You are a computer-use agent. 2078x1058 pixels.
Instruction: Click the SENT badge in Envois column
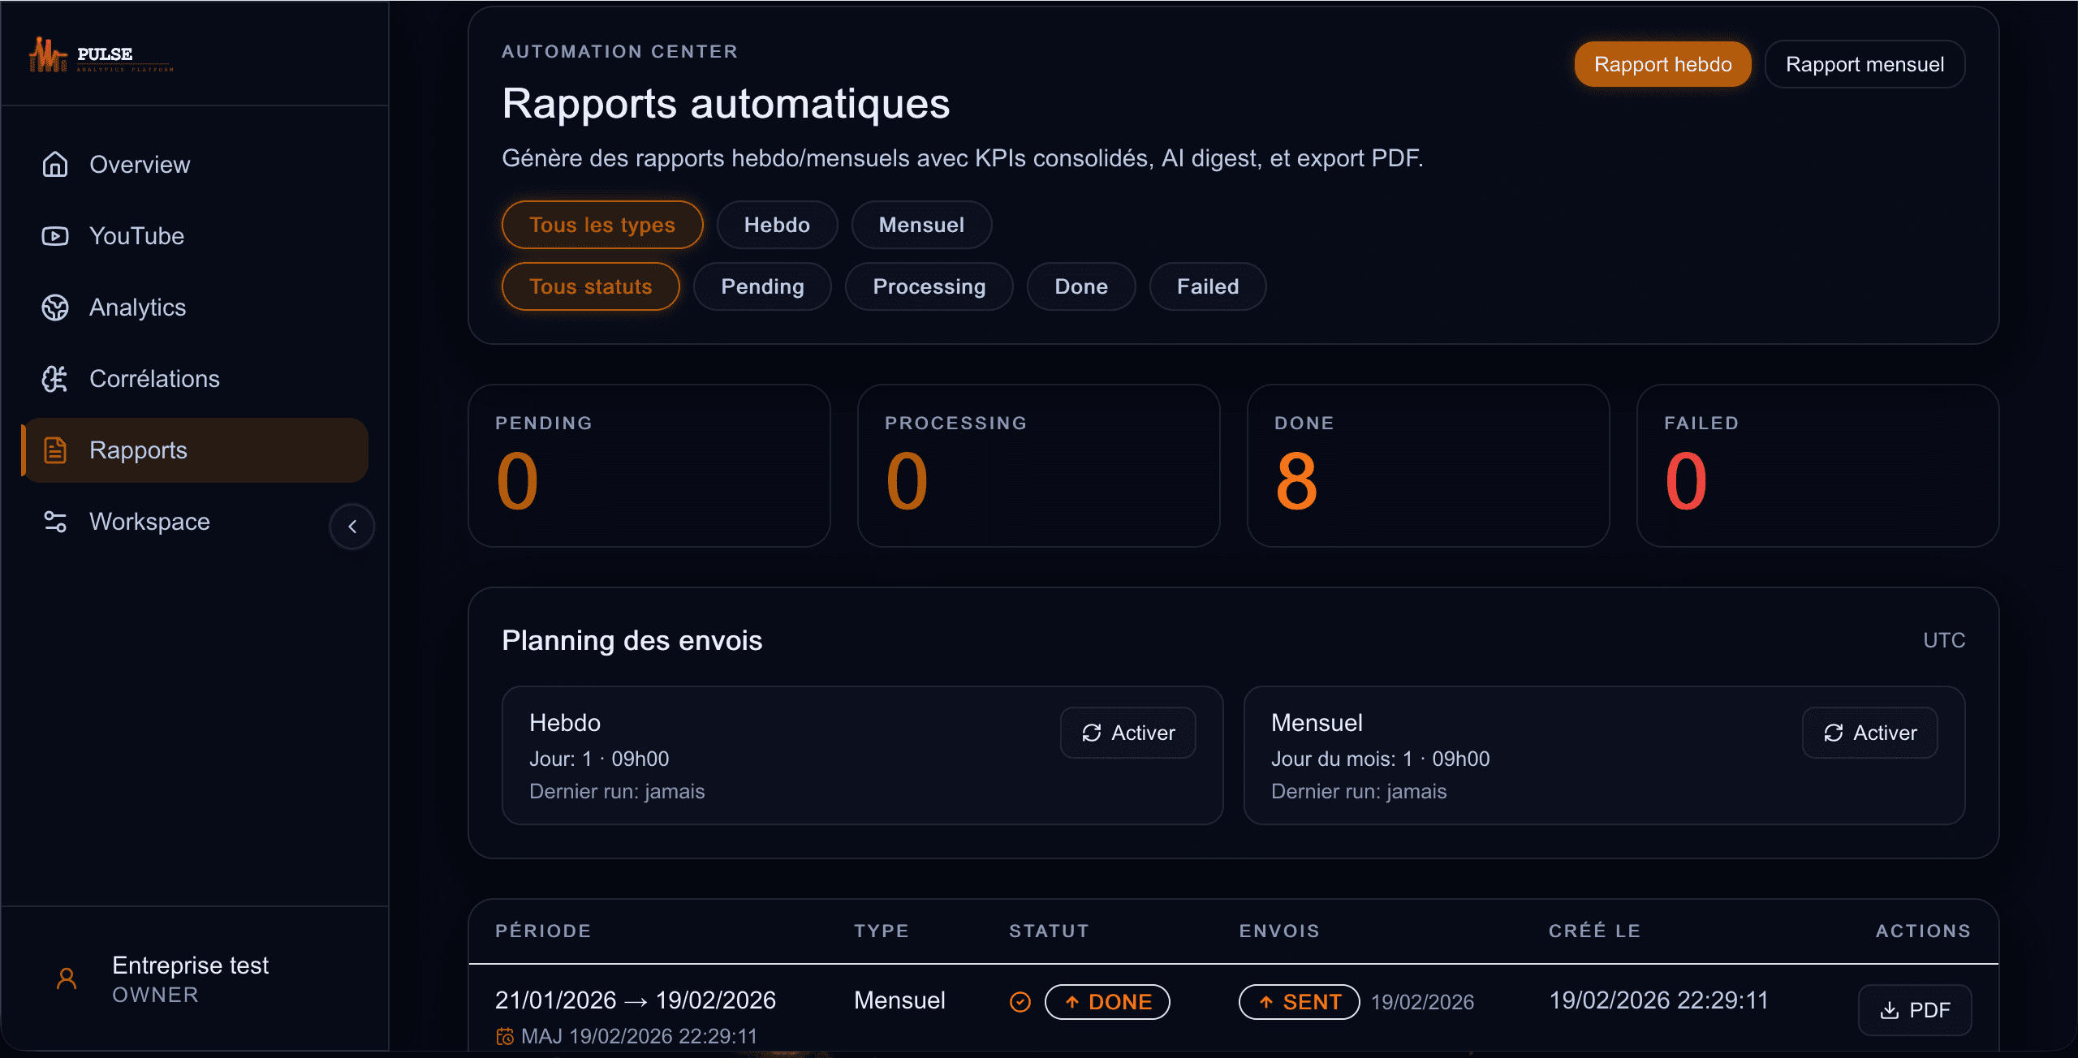pos(1299,1002)
